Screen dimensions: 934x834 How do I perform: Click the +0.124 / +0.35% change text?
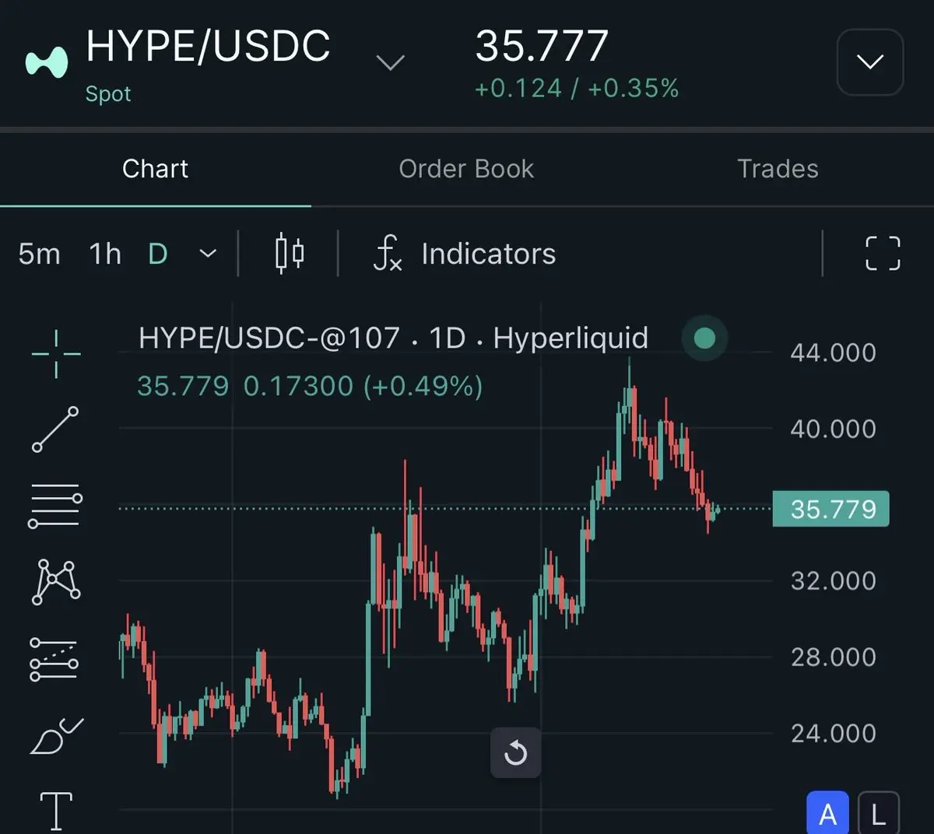pyautogui.click(x=577, y=88)
